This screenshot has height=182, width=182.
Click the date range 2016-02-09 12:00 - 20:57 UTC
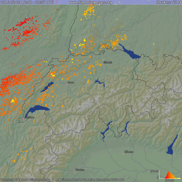click(27, 2)
